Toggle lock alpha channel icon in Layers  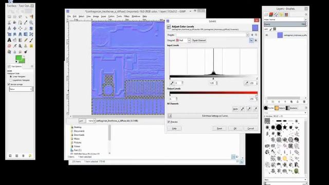[x=275, y=29]
